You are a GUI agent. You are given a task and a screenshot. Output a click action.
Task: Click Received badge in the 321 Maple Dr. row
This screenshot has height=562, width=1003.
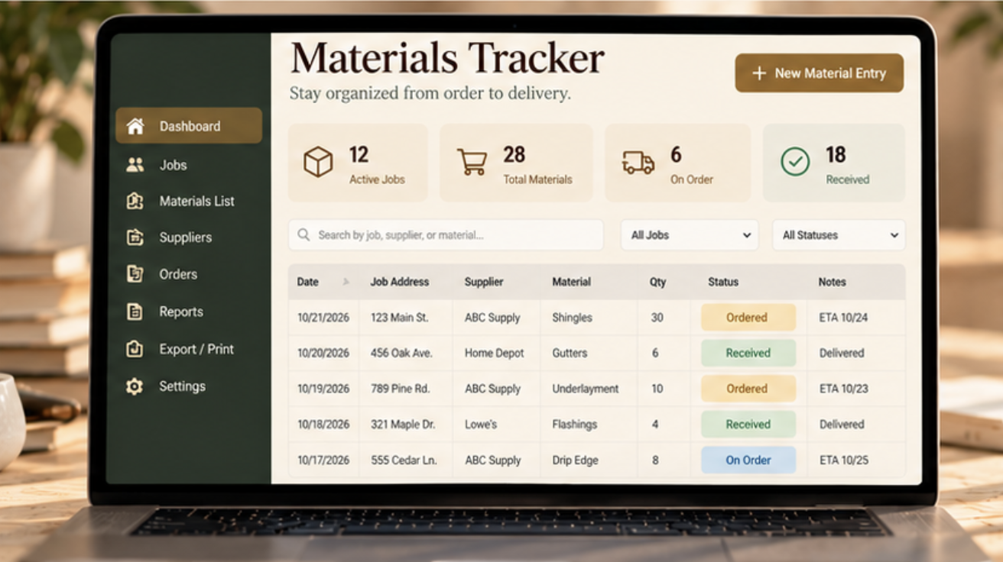click(748, 425)
